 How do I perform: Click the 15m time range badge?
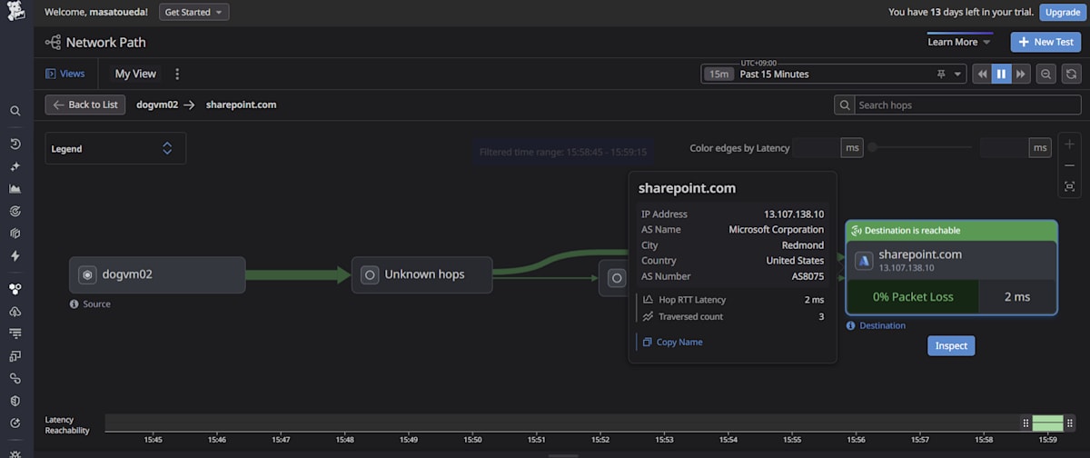point(718,75)
